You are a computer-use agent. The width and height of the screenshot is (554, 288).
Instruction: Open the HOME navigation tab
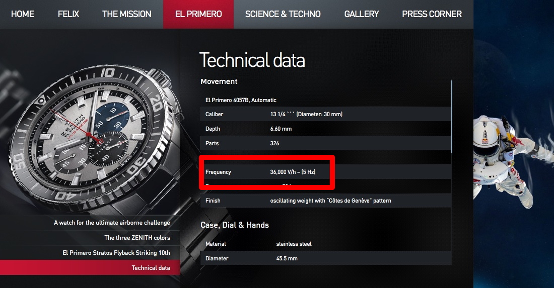[x=23, y=14]
